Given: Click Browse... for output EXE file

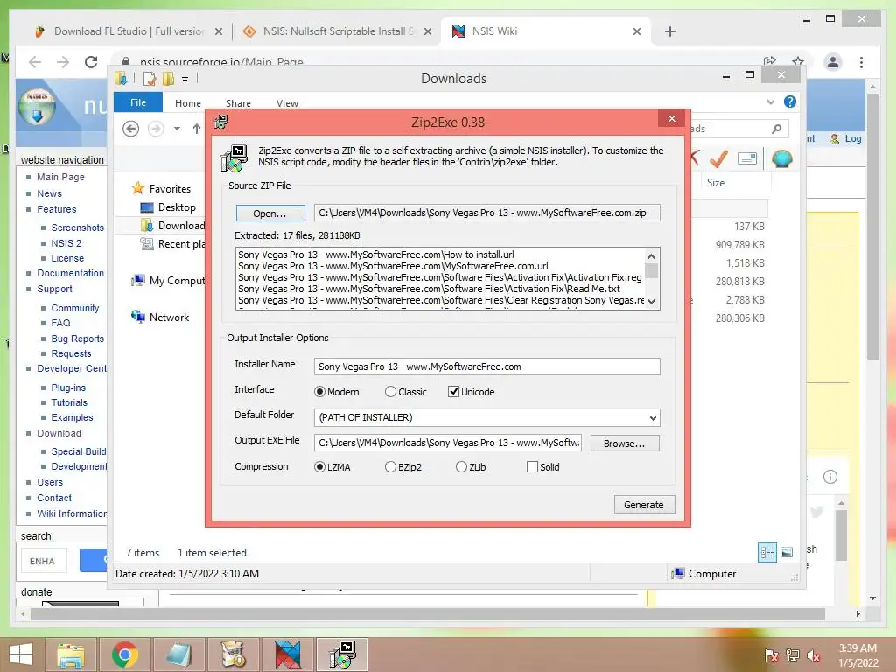Looking at the screenshot, I should [624, 444].
